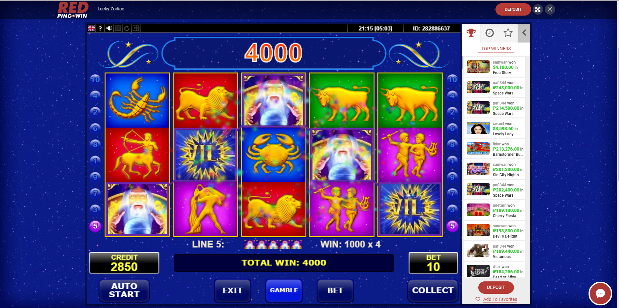619x308 pixels.
Task: Open the trophy top winners tab
Action: [471, 33]
